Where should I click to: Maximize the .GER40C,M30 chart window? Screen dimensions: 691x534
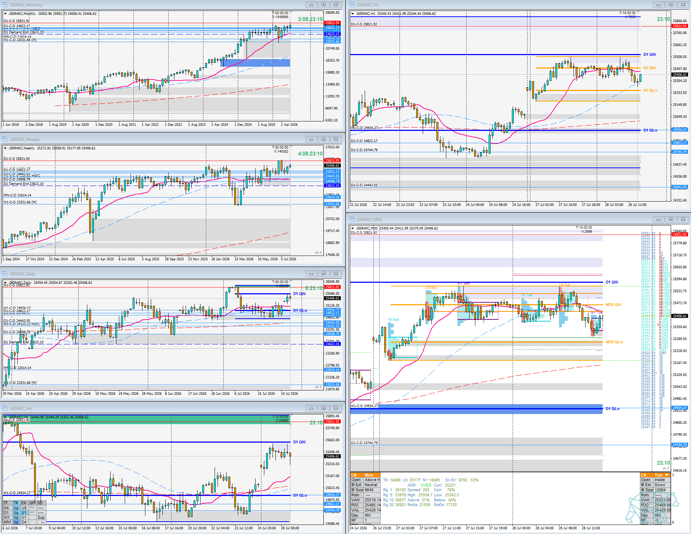[671, 219]
